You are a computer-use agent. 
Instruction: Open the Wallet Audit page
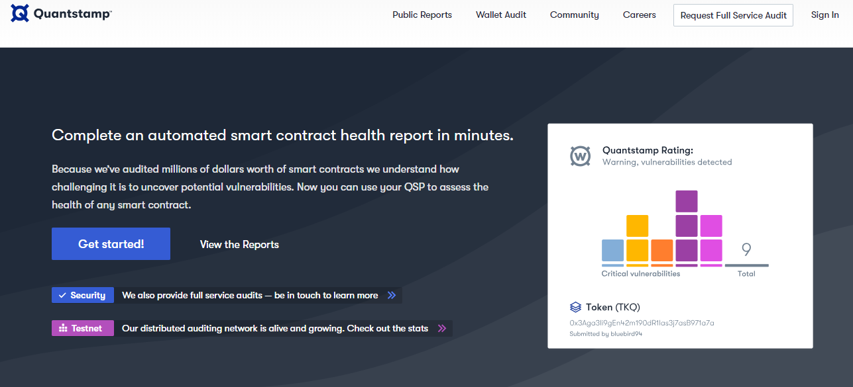501,15
